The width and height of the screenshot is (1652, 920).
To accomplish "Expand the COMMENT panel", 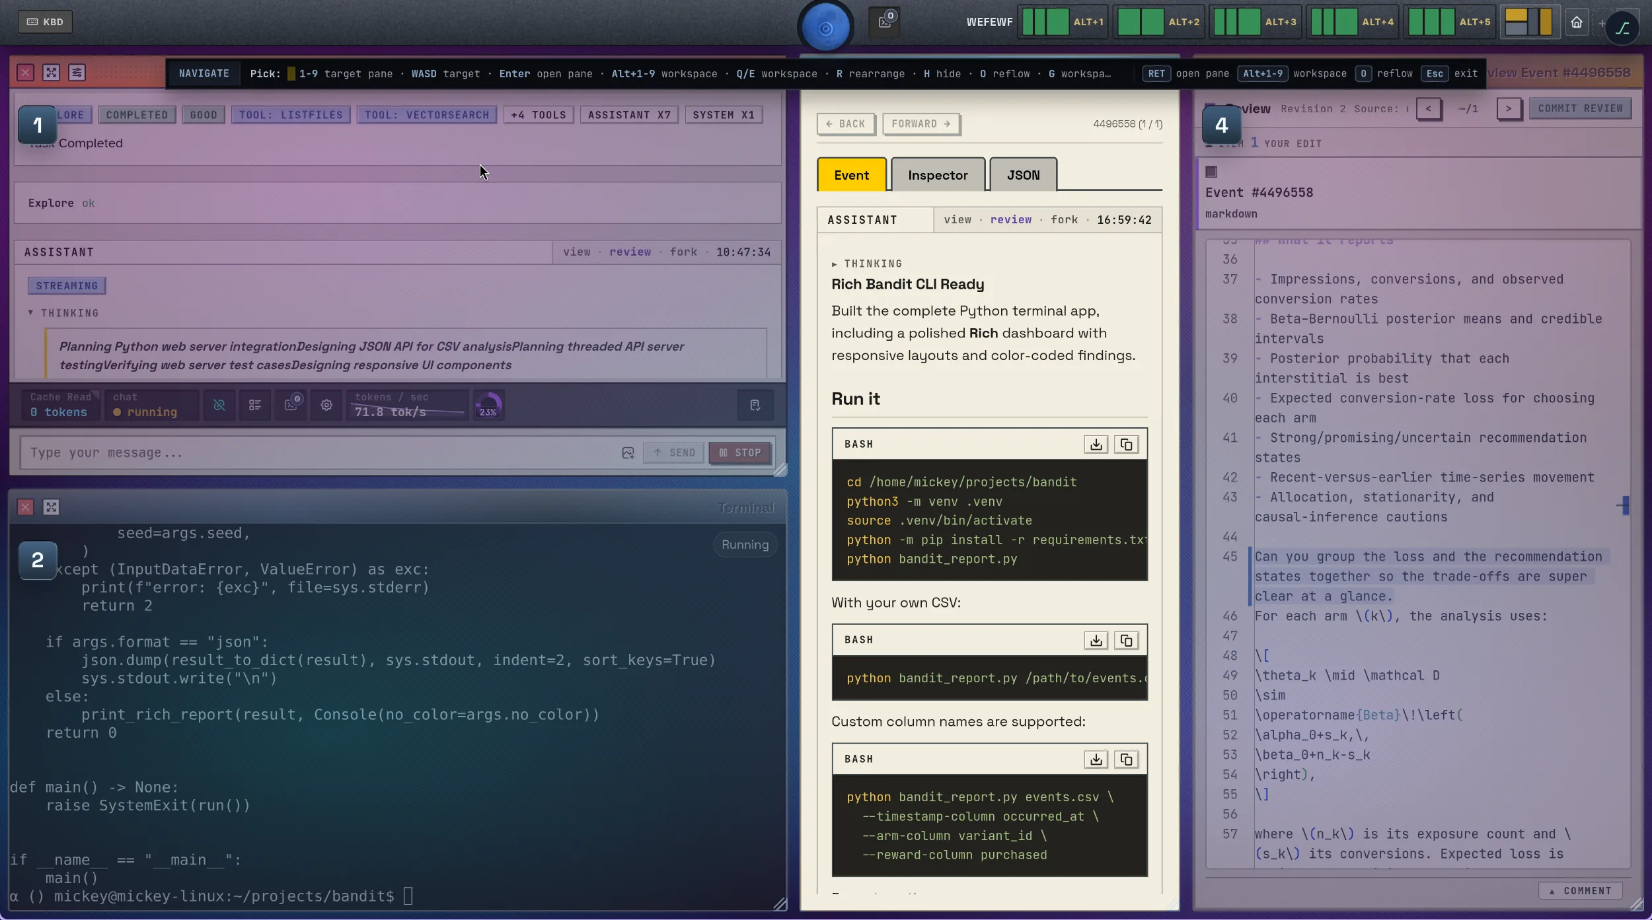I will 1581,891.
